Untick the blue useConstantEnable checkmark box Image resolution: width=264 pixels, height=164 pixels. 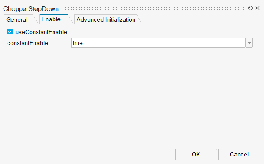[x=10, y=32]
